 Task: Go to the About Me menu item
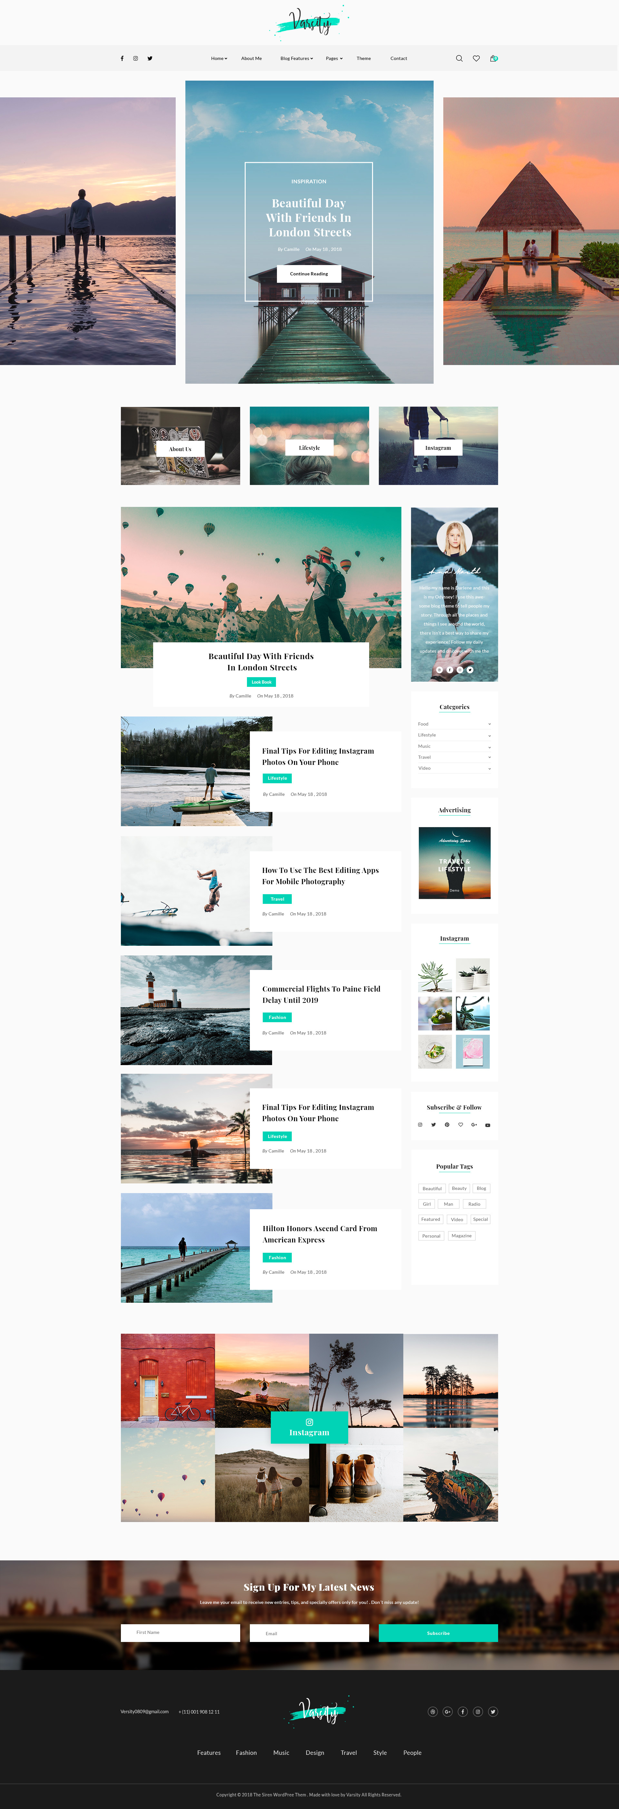[x=251, y=58]
